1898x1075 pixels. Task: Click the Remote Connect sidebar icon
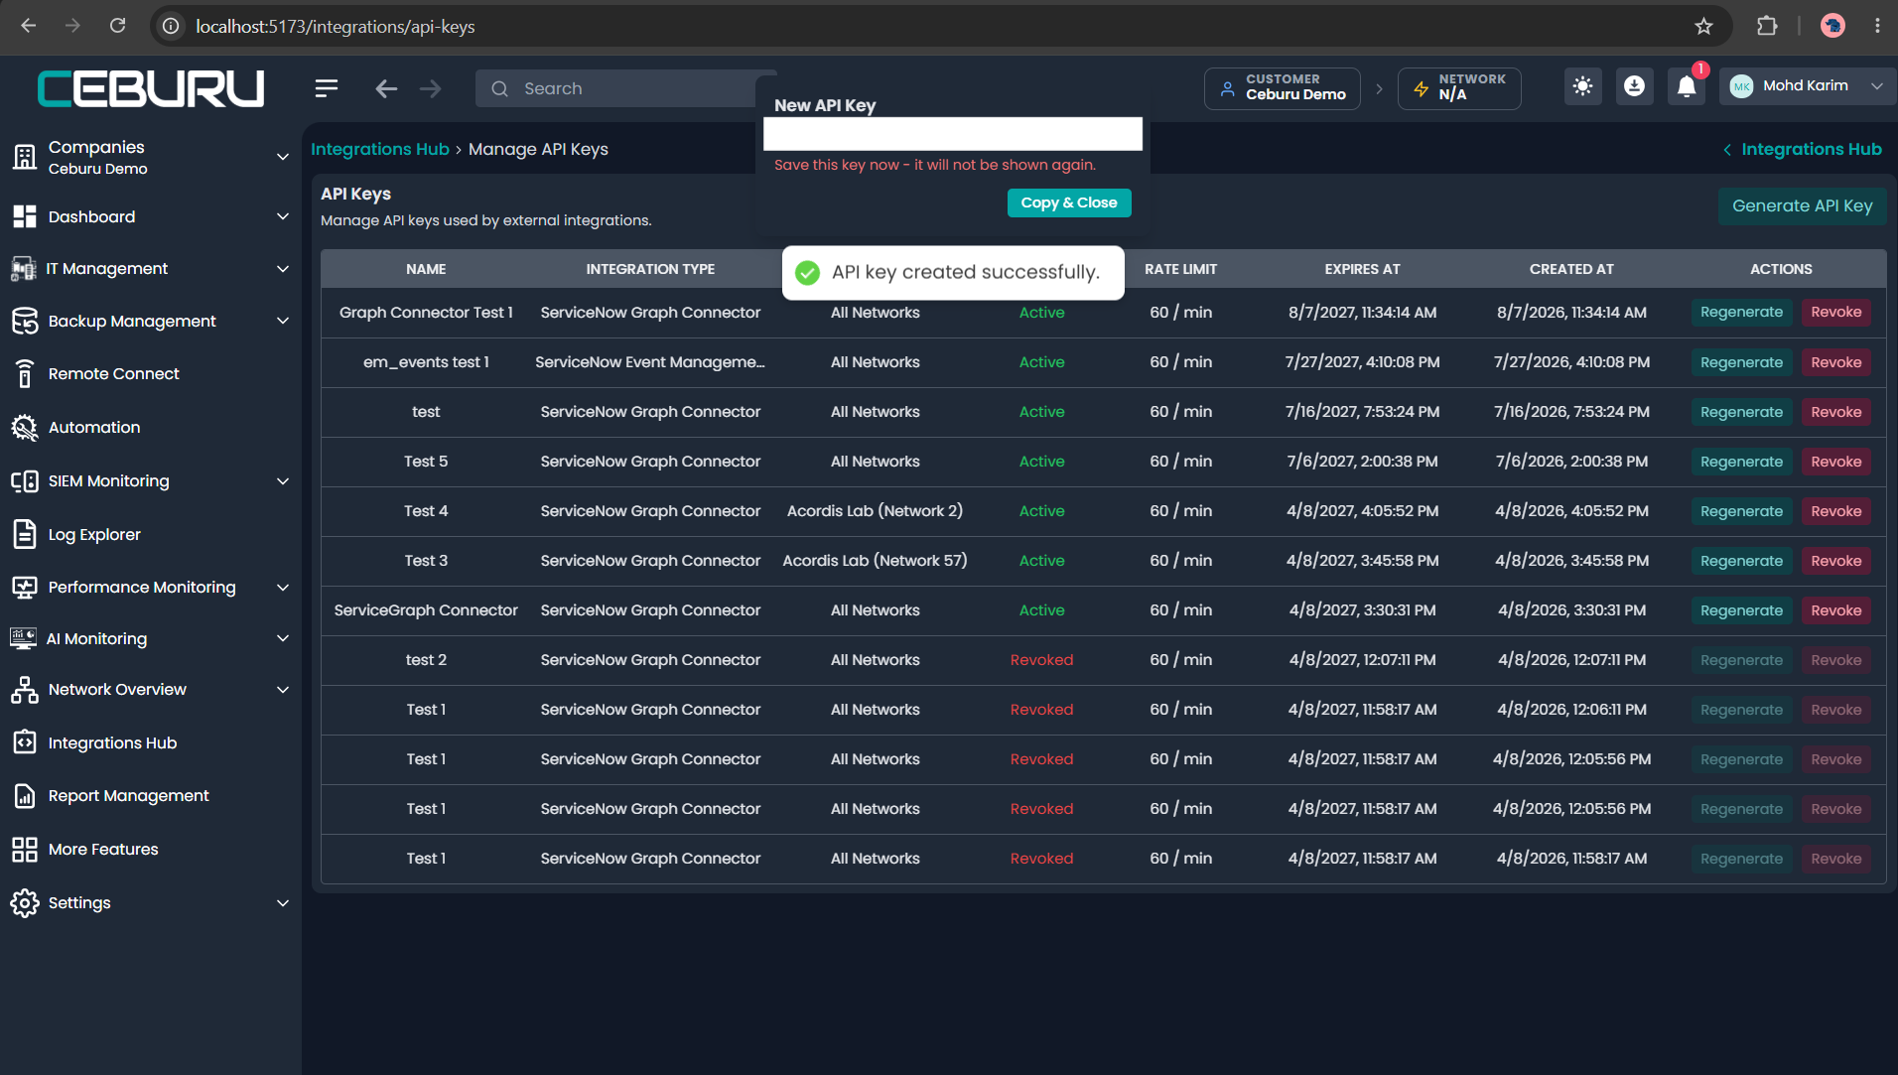(25, 374)
